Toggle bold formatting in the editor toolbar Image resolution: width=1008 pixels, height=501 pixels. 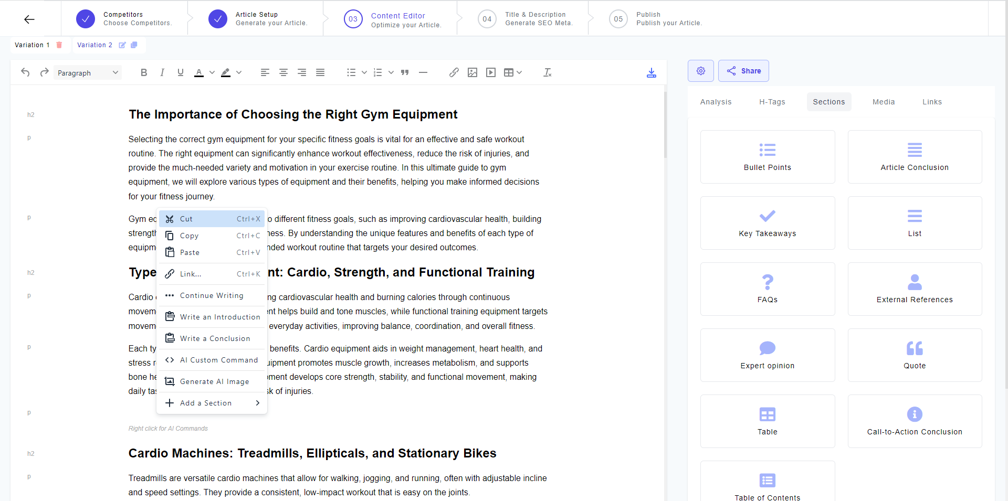tap(144, 72)
